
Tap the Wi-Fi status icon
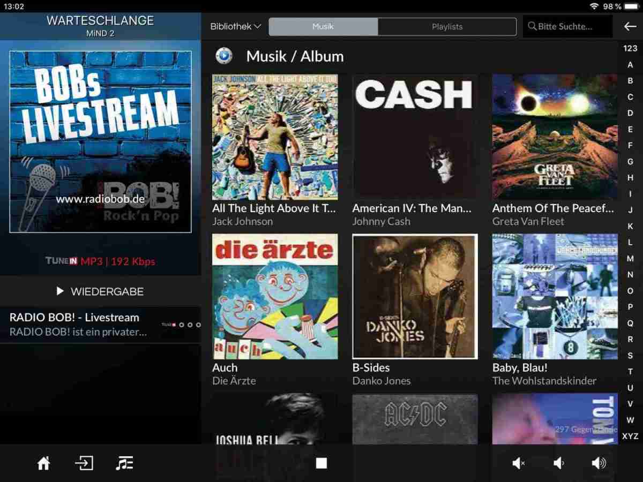pos(594,6)
